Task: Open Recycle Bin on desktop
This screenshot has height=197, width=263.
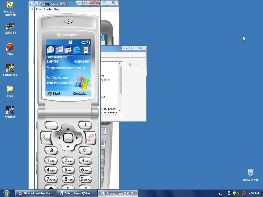Action: point(250,175)
